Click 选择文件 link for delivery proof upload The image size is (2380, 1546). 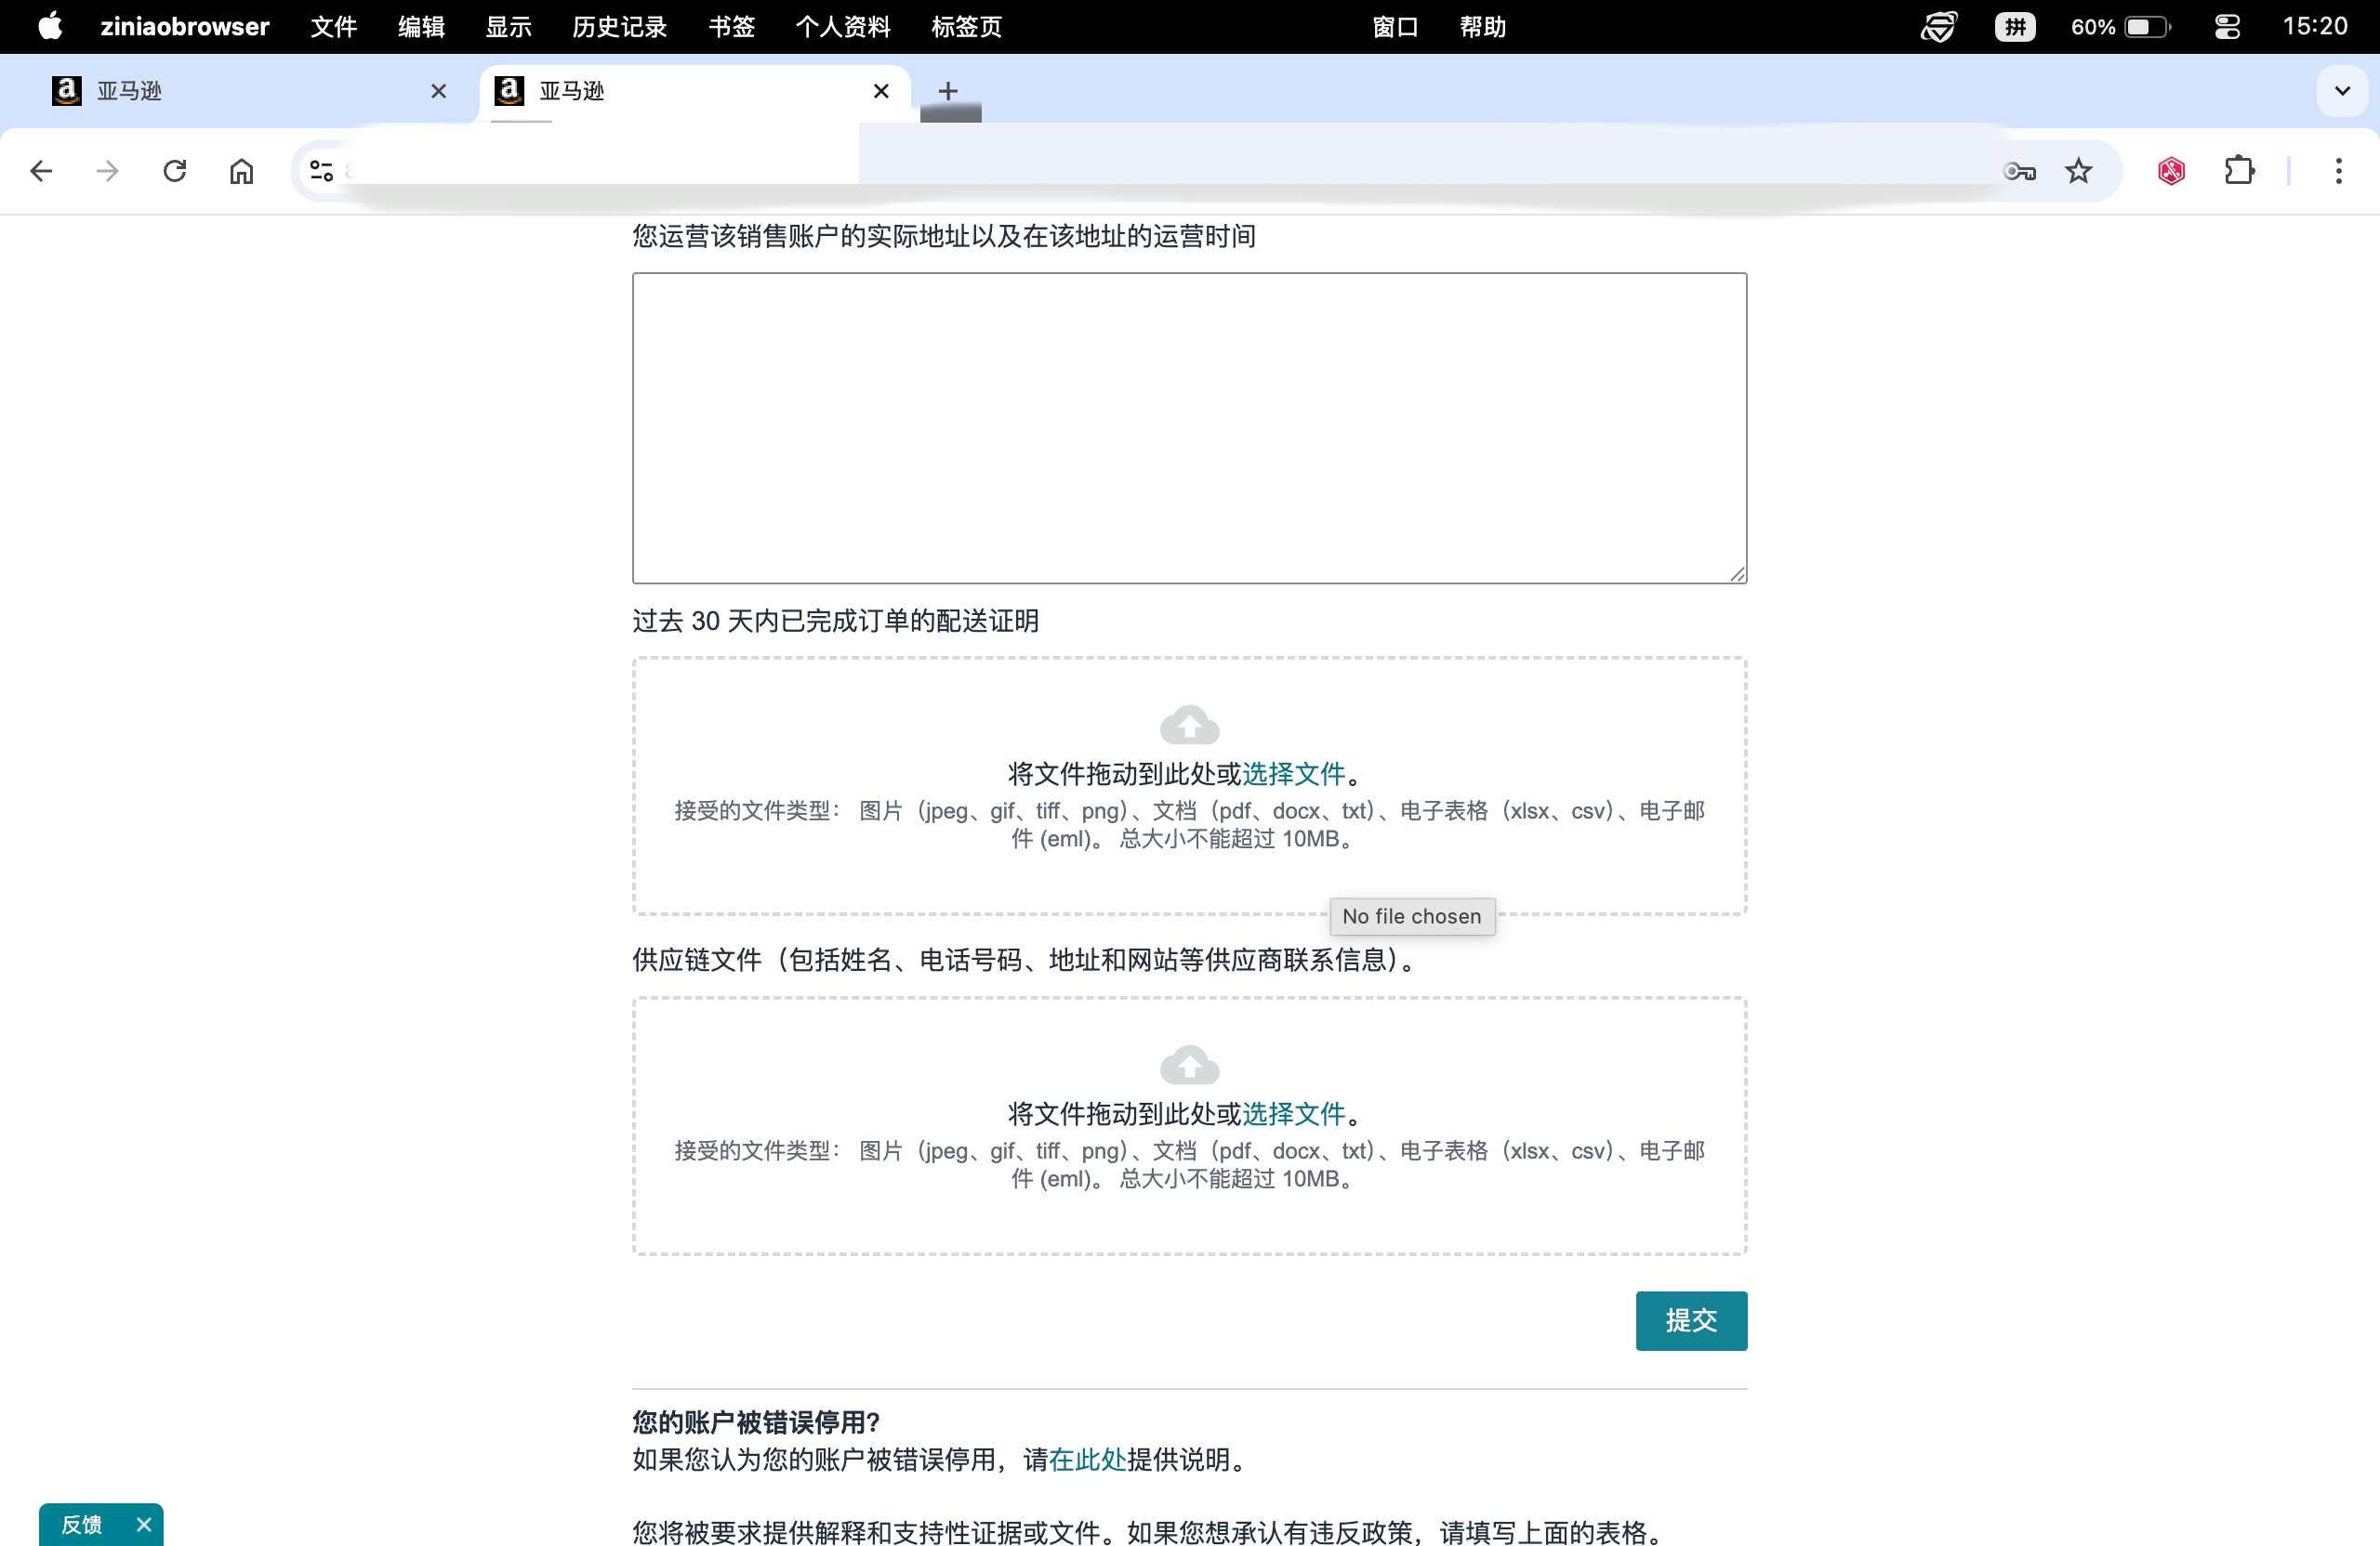[1293, 774]
